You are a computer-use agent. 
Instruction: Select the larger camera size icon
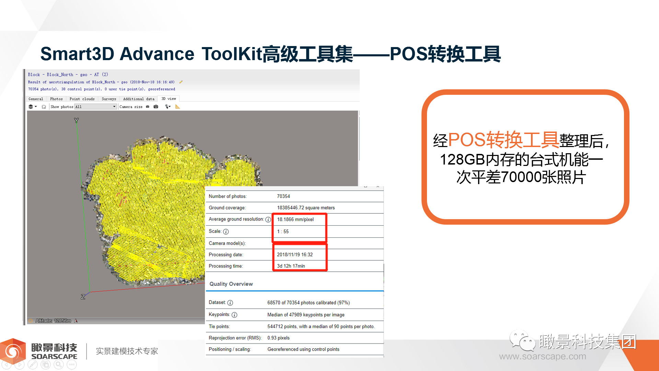coord(156,107)
